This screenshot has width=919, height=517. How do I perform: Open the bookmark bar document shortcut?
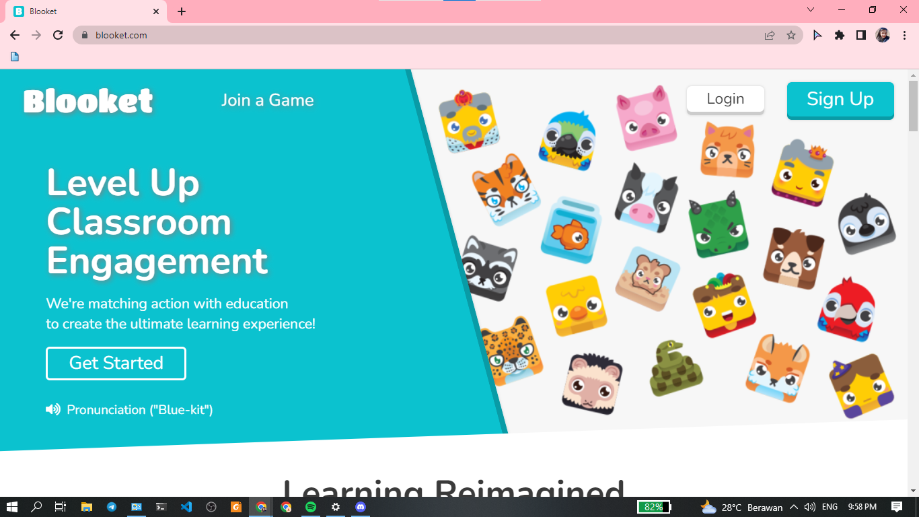pos(15,57)
